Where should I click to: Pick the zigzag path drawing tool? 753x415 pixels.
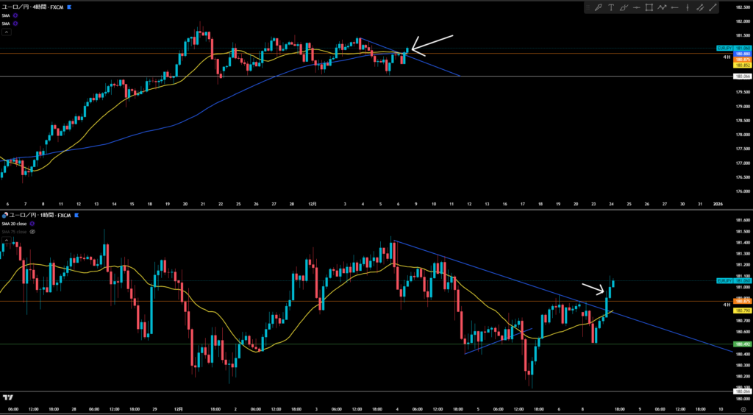click(x=663, y=8)
